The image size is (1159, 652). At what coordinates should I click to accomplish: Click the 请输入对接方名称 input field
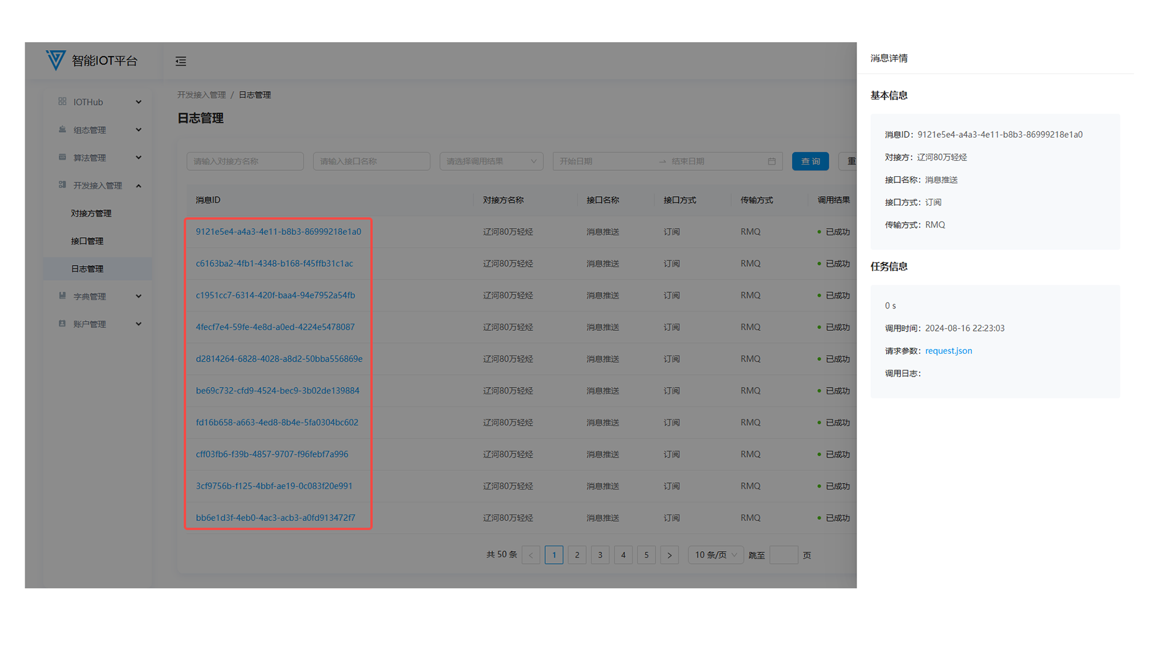pyautogui.click(x=244, y=161)
